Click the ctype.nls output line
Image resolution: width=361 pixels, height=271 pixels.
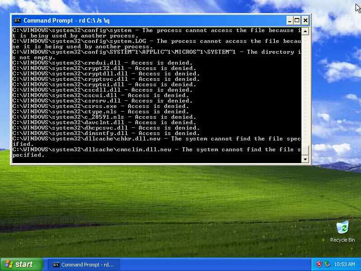(x=101, y=112)
